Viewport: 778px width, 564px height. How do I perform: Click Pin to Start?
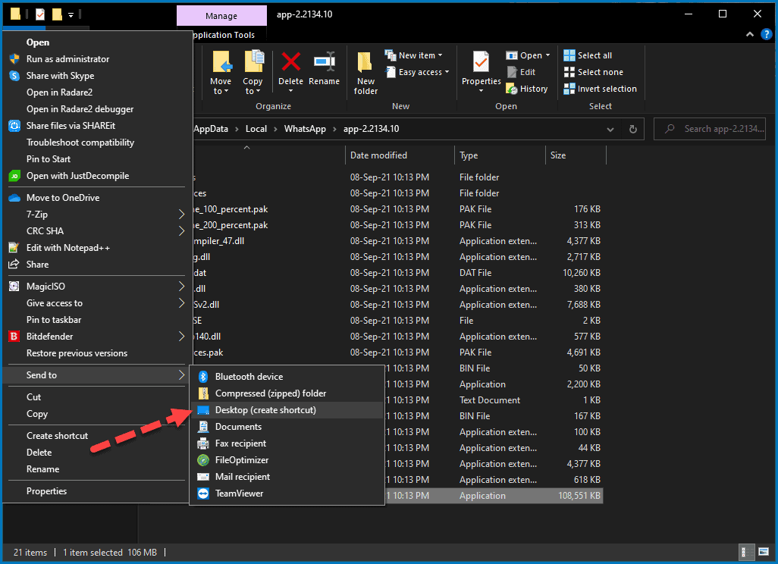pos(97,159)
